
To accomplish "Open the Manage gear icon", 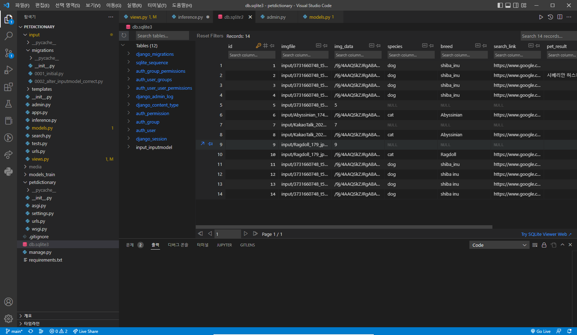I will point(8,319).
